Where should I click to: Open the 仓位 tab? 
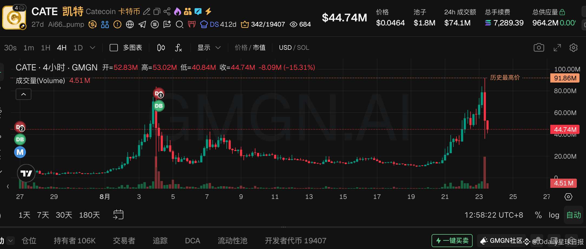(29, 241)
